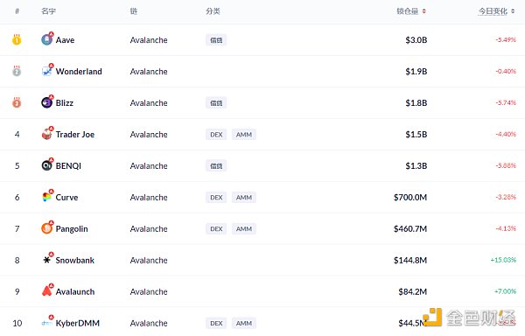
Task: Click the 名字 column header
Action: point(48,11)
